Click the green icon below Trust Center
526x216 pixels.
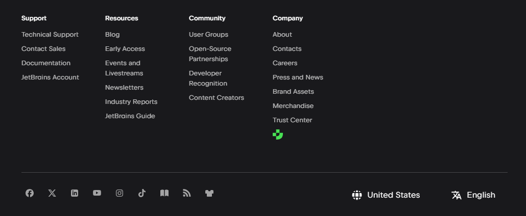(278, 134)
